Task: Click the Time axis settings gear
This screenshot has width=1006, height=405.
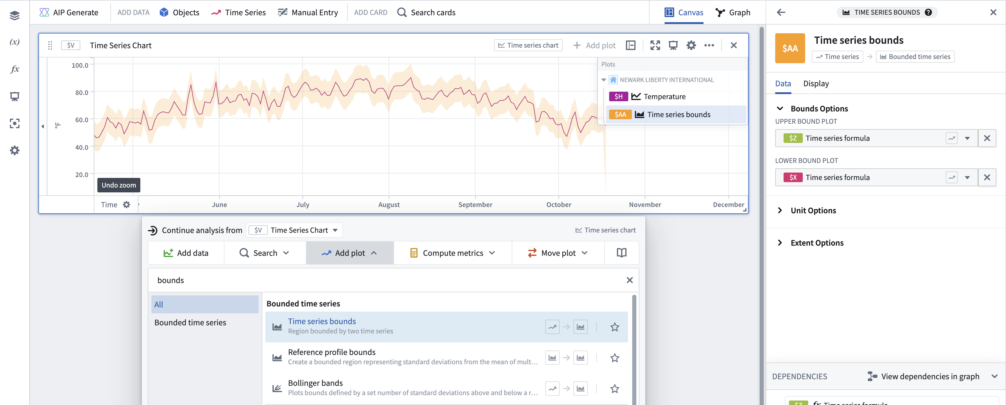Action: click(126, 205)
